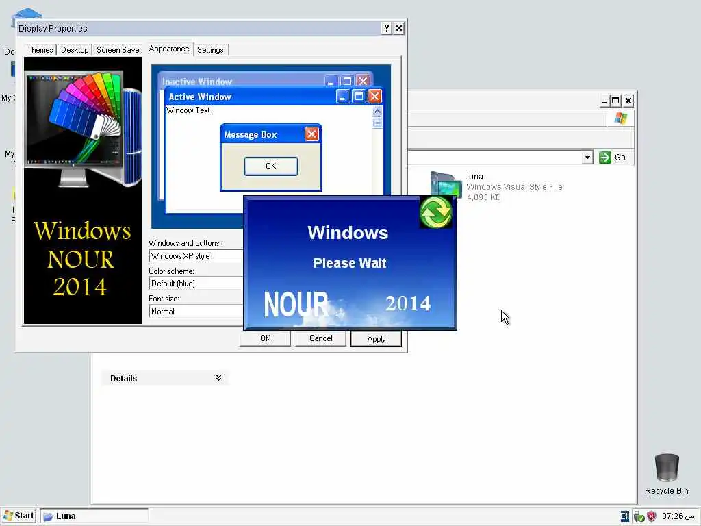This screenshot has height=526, width=701.
Task: Open the address bar dropdown in Luna window
Action: click(x=587, y=158)
